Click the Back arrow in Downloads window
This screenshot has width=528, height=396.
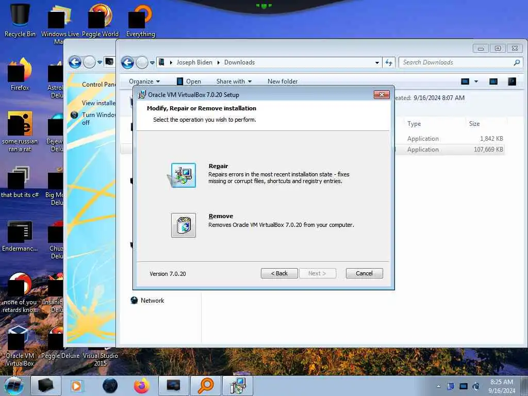tap(128, 62)
